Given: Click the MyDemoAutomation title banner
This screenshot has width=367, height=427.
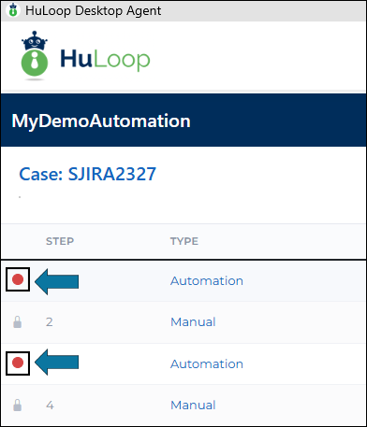Looking at the screenshot, I should (x=183, y=121).
